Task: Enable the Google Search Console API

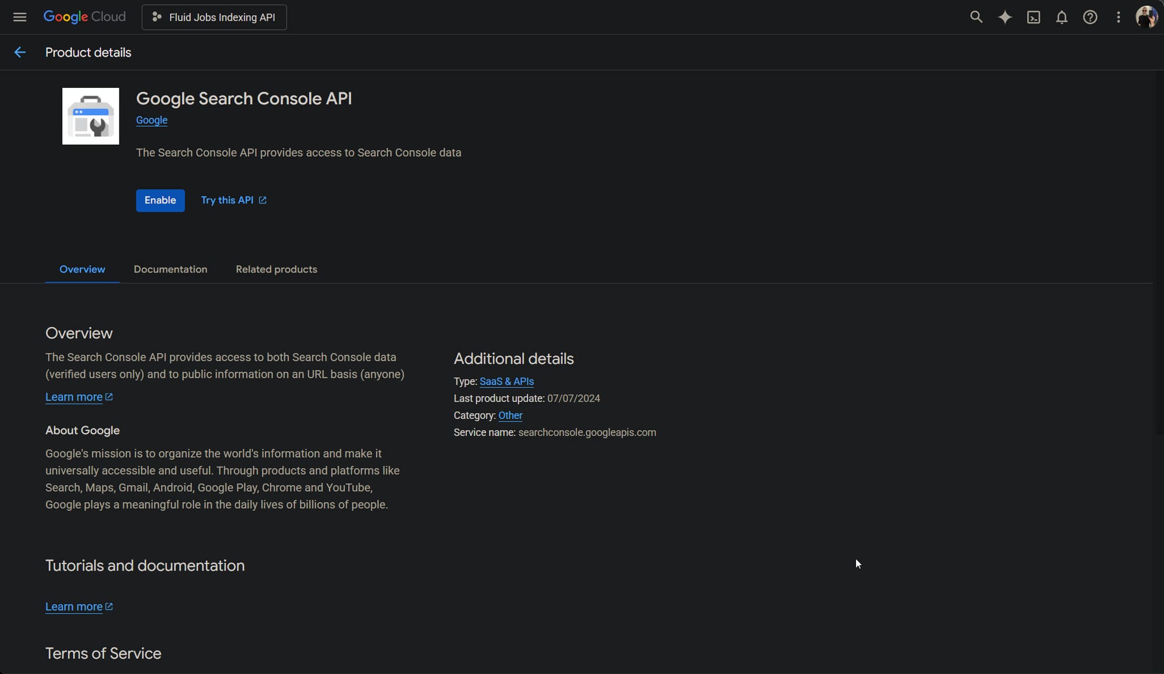Action: (160, 200)
